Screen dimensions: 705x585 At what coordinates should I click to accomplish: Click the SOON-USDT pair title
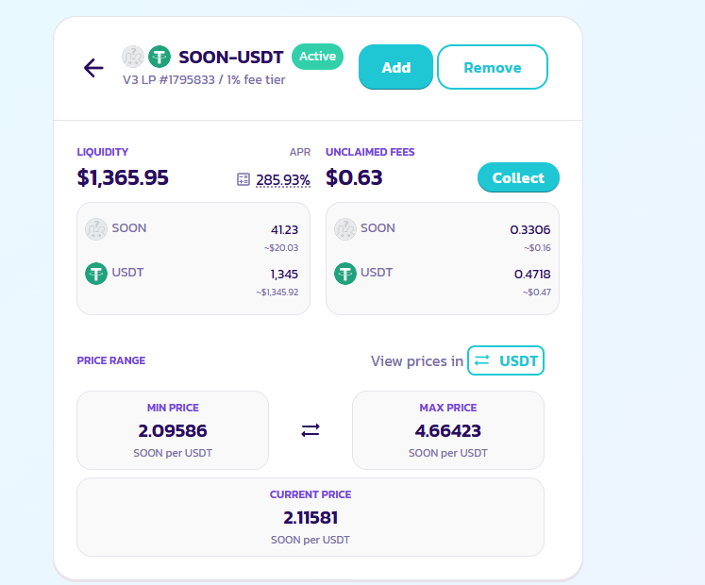(231, 58)
